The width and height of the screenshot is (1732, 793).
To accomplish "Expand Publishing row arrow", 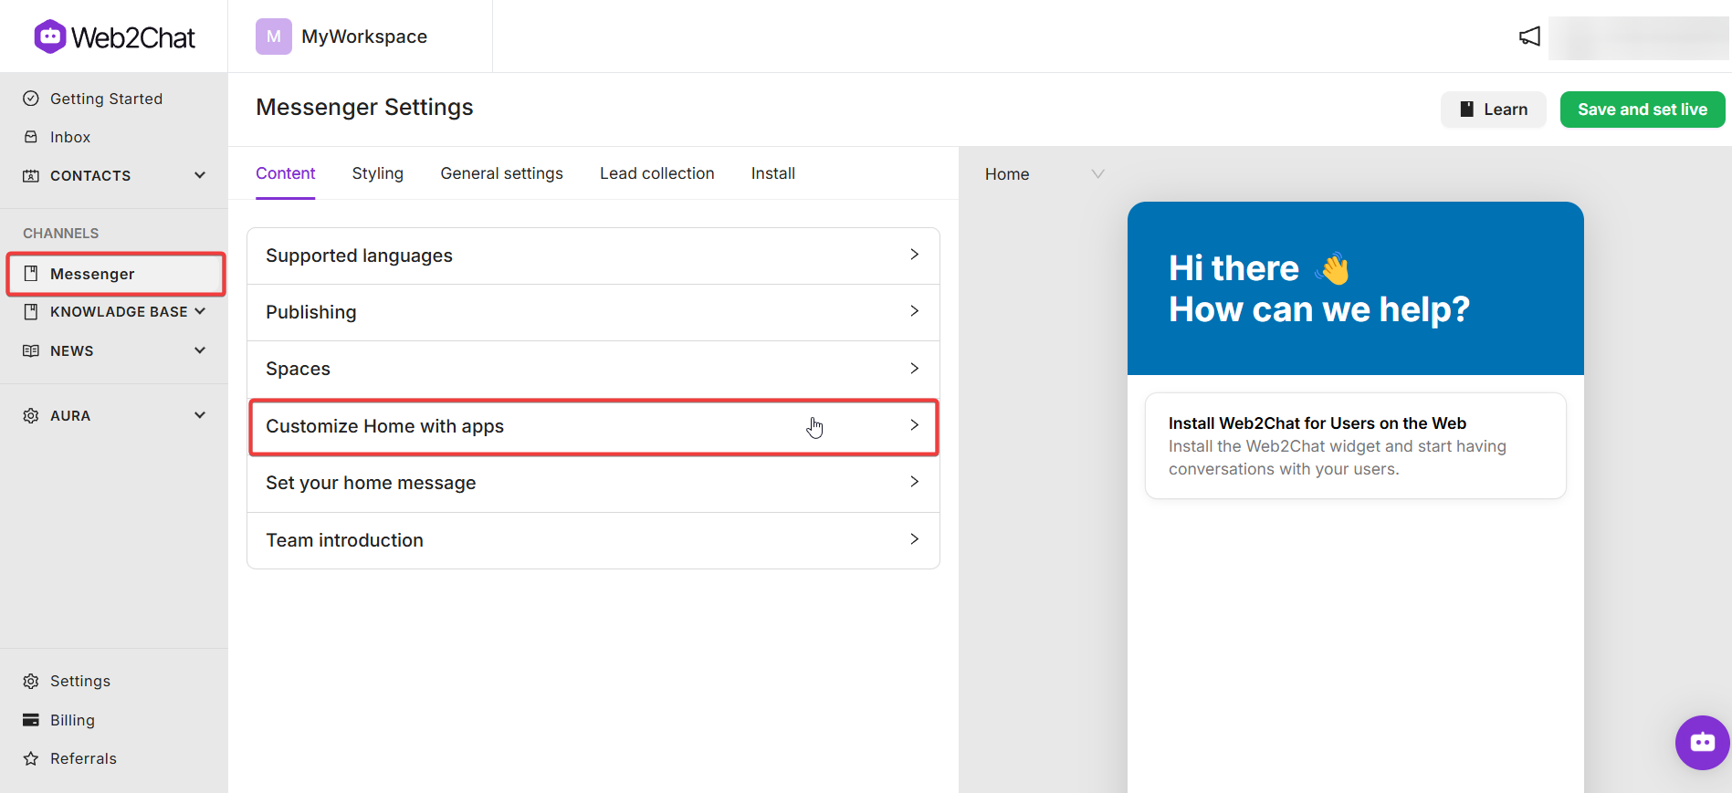I will [914, 311].
